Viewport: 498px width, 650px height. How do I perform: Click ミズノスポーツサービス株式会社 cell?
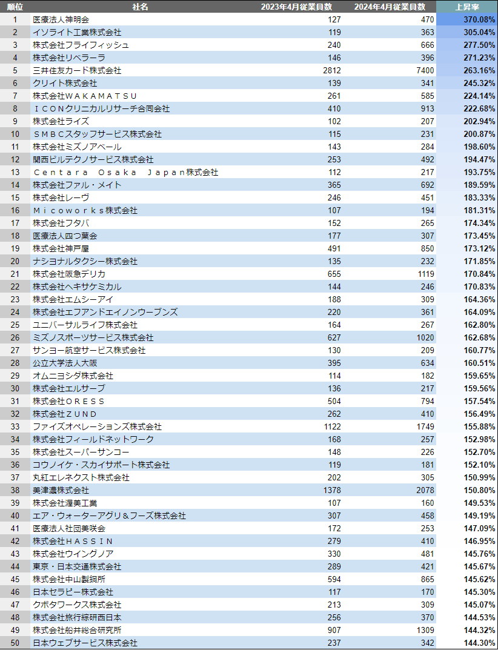(x=93, y=337)
